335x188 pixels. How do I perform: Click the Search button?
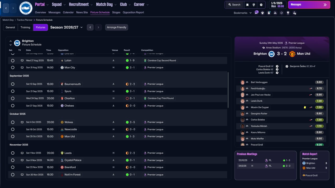click(x=234, y=5)
